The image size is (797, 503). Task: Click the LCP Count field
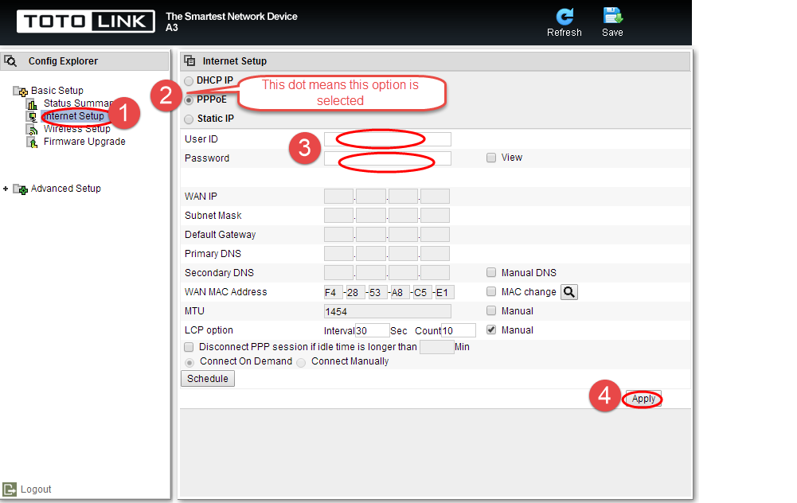[459, 331]
